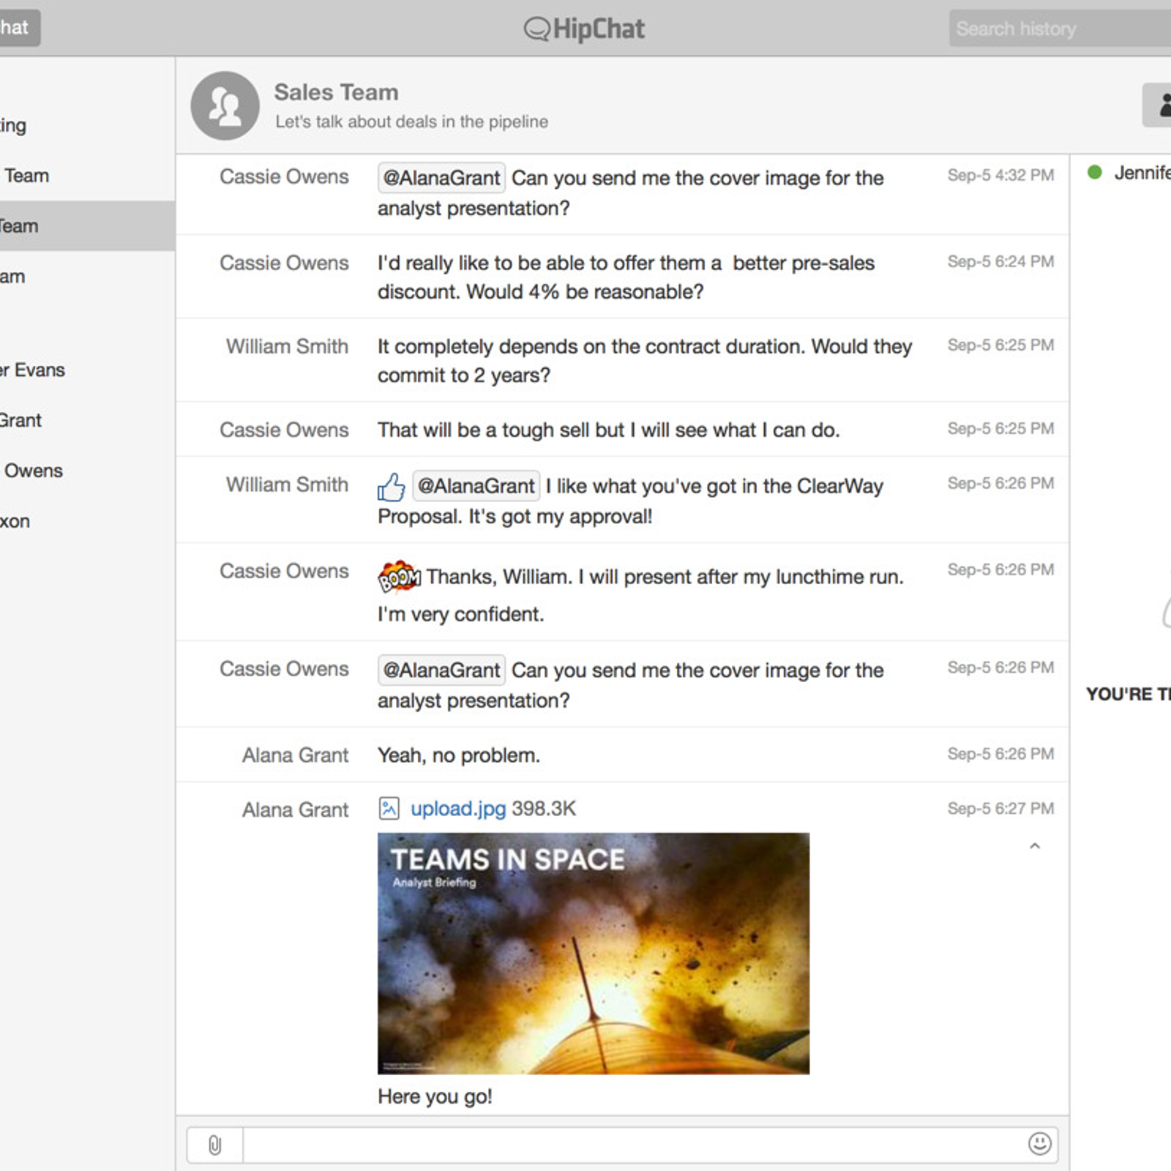Collapse the uploaded image preview chevron
The width and height of the screenshot is (1171, 1171).
point(1034,846)
